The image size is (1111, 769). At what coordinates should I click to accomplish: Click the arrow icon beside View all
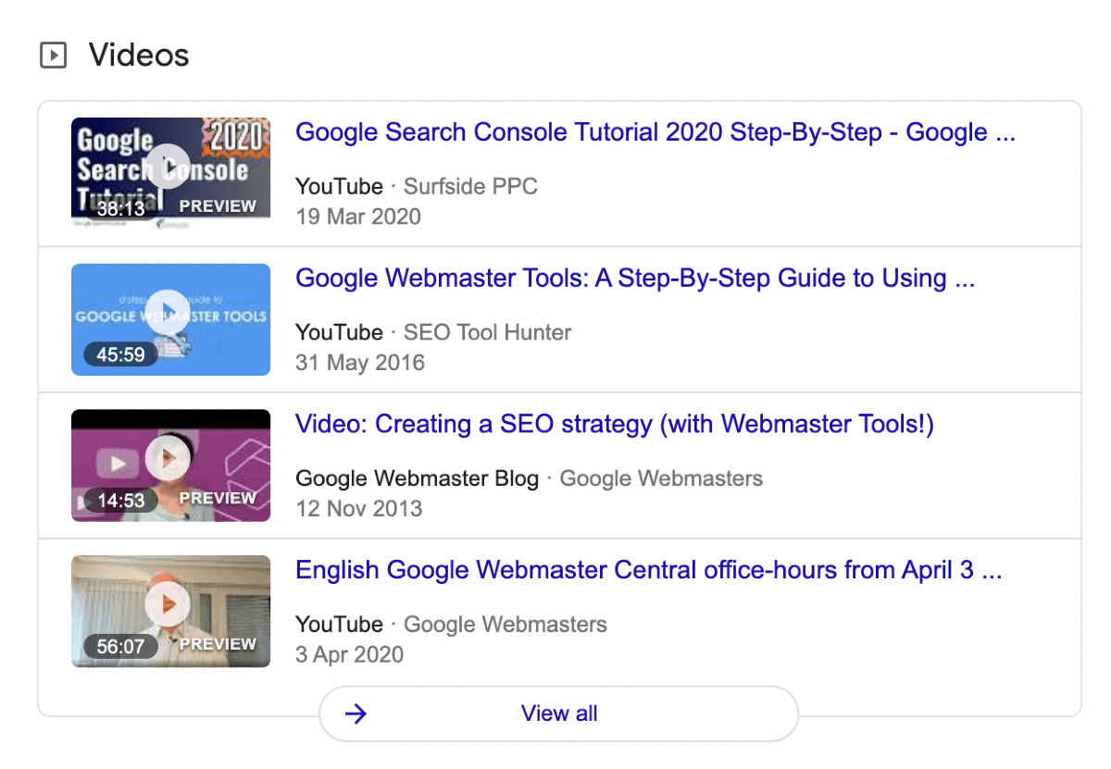coord(356,713)
